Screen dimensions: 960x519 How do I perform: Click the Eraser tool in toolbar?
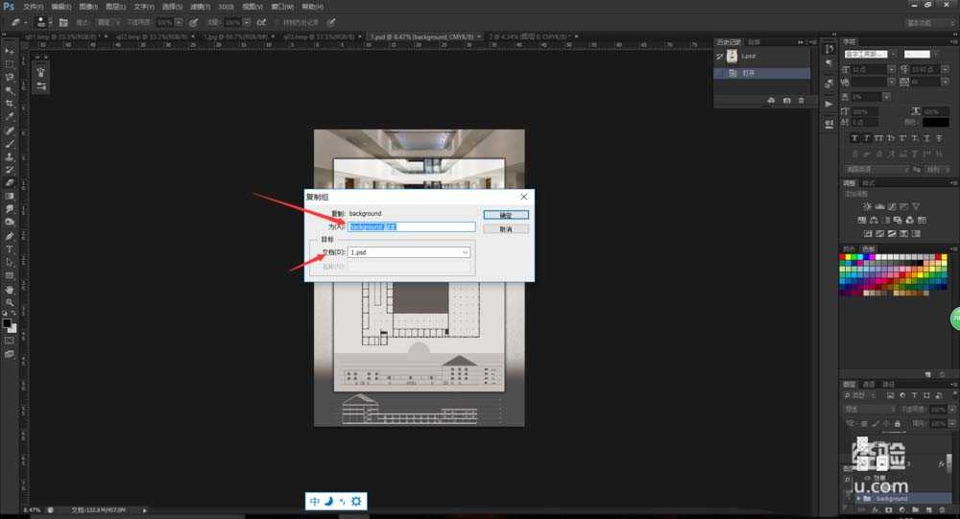coord(10,182)
